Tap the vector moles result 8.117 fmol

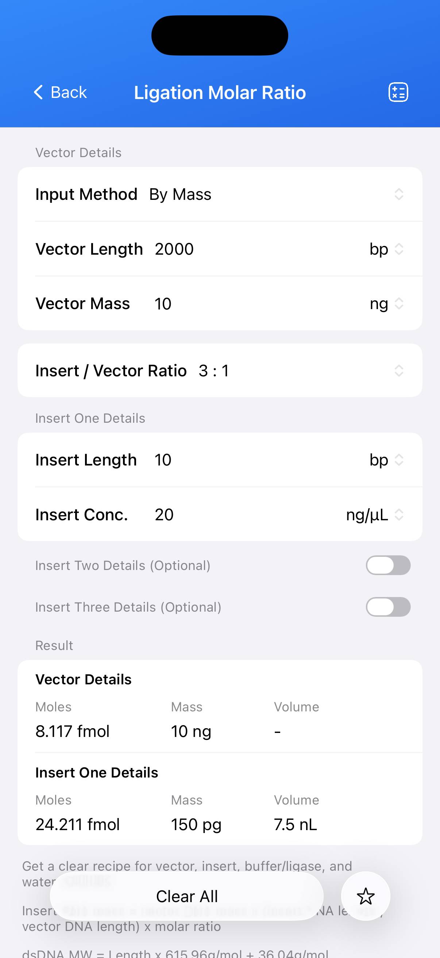click(x=72, y=731)
